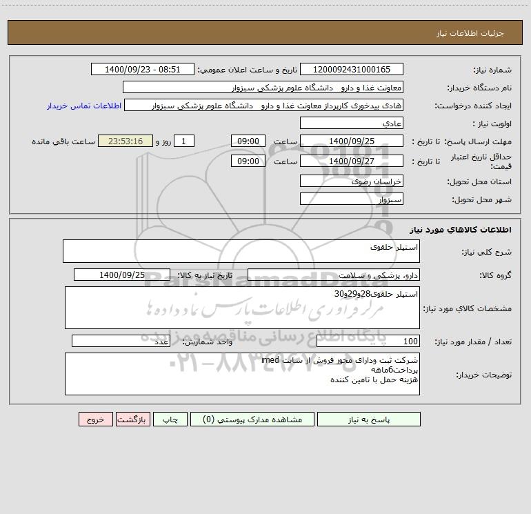Click the section title 'اطلاعات کالاهای مورد نیاز'
Image resolution: width=531 pixels, height=514 pixels.
click(x=461, y=230)
